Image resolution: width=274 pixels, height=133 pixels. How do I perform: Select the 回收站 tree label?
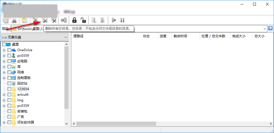click(22, 83)
